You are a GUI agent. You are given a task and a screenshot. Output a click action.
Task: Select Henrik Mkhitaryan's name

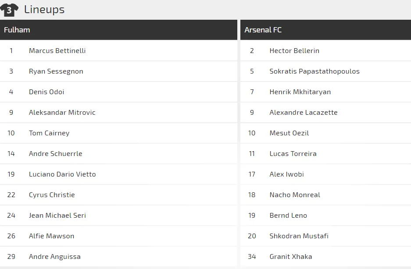pos(300,92)
